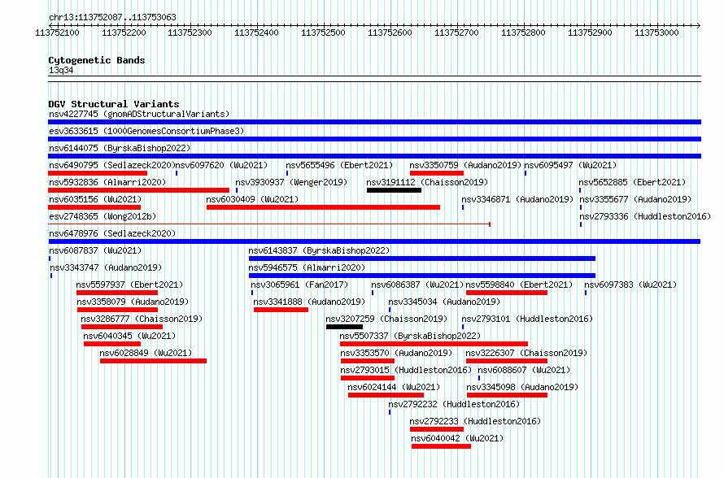Select variant nsv3345098 (Audano2019)
This screenshot has width=724, height=478.
click(x=522, y=387)
